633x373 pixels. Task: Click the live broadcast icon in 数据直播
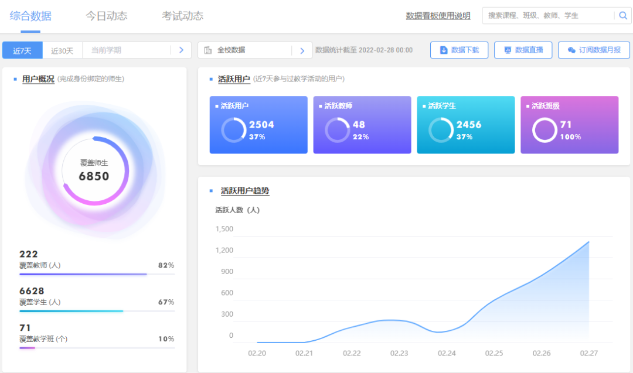[508, 50]
